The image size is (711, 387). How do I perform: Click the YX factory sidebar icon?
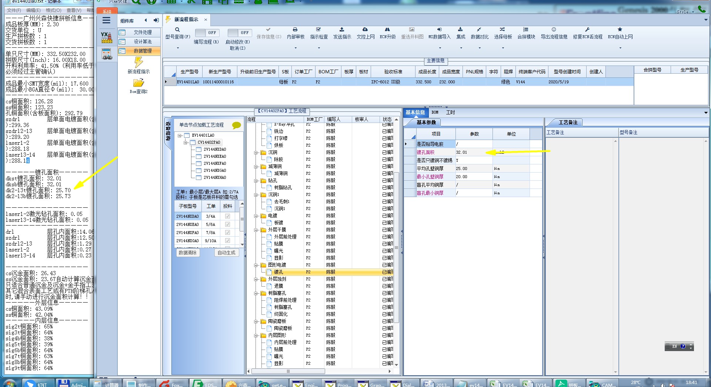tap(107, 37)
